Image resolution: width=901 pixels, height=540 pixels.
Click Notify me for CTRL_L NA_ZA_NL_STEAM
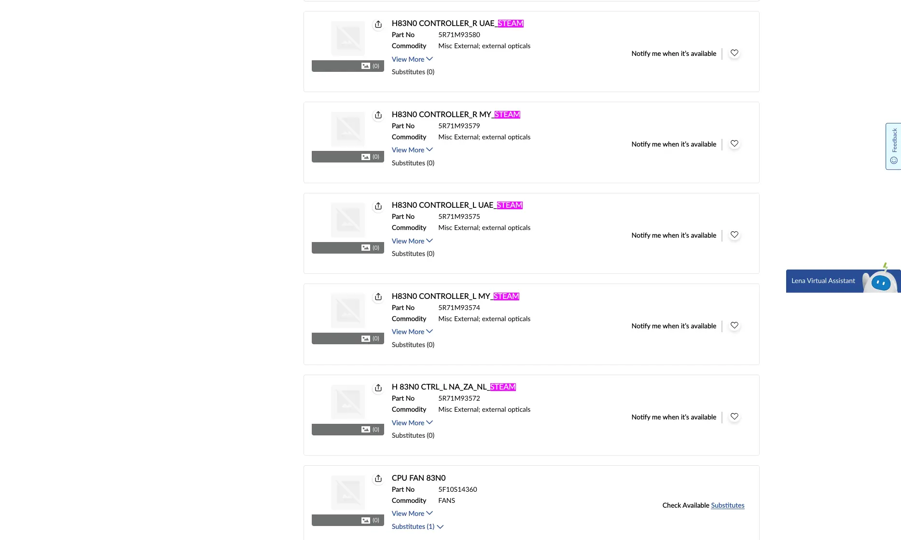pos(674,417)
